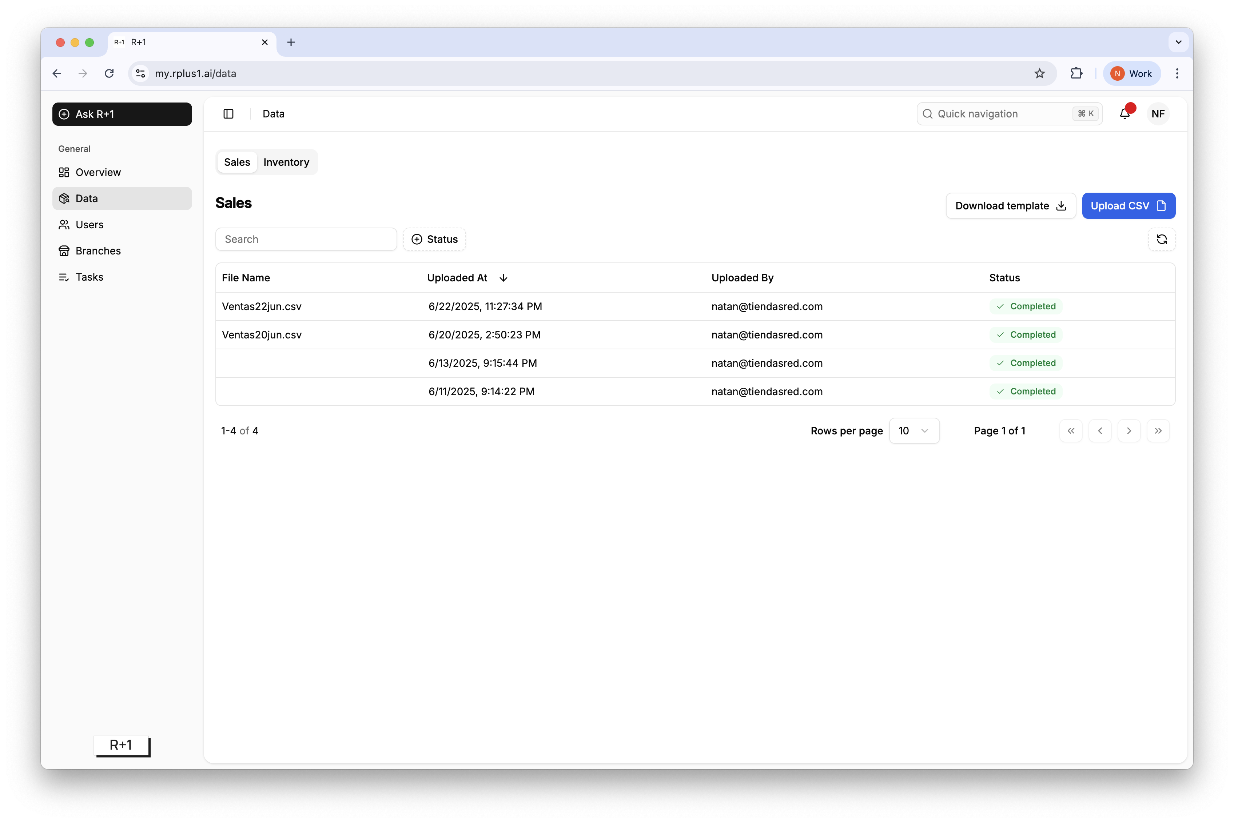Image resolution: width=1234 pixels, height=823 pixels.
Task: Select the Ventas22jun.csv file name
Action: (262, 306)
